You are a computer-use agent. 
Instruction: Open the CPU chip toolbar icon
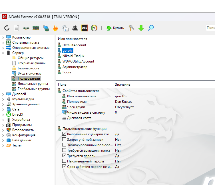26,28
